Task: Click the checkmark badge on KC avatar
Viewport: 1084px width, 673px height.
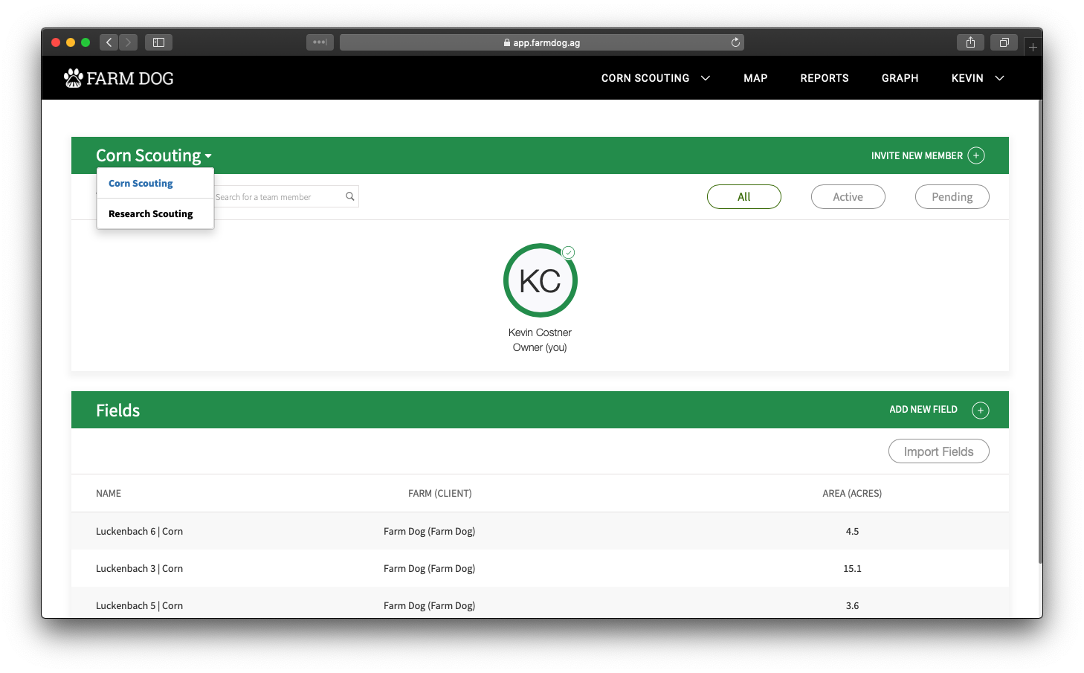Action: pos(568,252)
